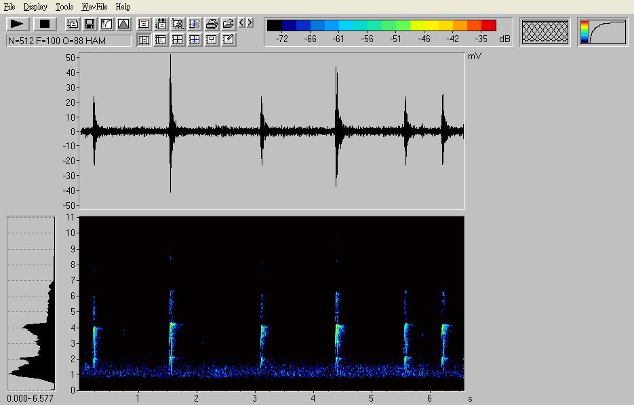The height and width of the screenshot is (405, 634).
Task: Open the color gradient curve settings button
Action: [603, 32]
